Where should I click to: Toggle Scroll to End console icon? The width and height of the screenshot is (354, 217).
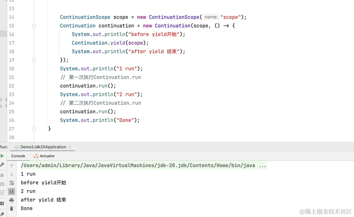tap(11, 191)
